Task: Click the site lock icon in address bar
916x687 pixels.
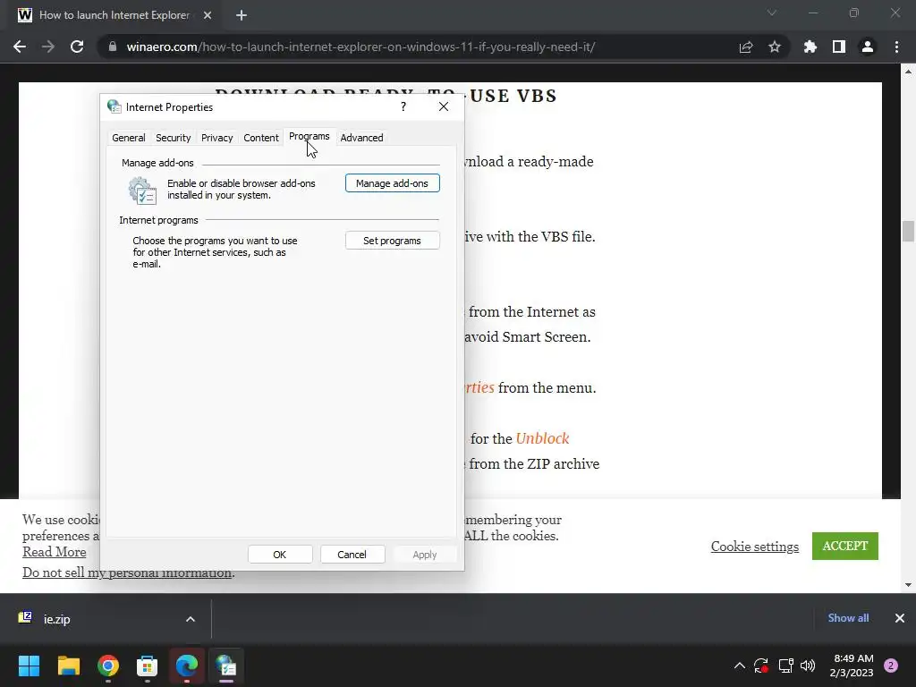Action: 112,47
